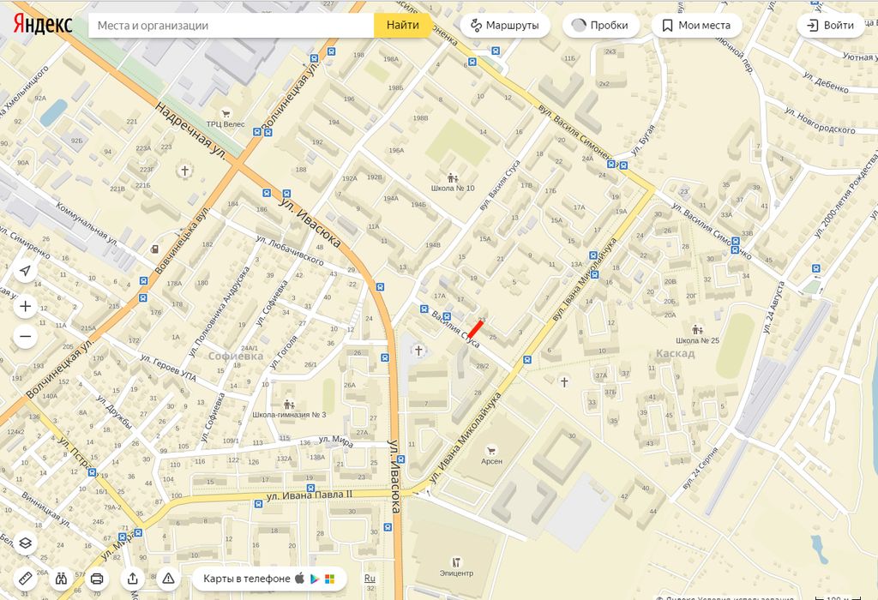Image resolution: width=878 pixels, height=600 pixels.
Task: Click the Войти sign-in button
Action: (x=830, y=25)
